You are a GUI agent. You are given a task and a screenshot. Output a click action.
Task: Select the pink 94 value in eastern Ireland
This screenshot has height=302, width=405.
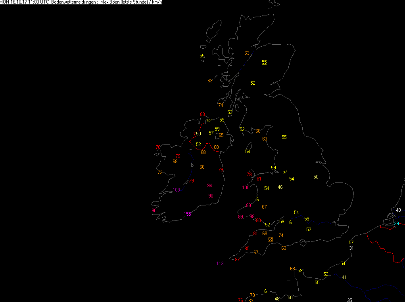[x=209, y=186]
